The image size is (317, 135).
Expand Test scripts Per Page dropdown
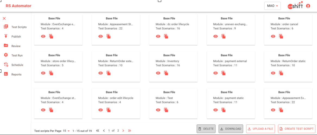66,131
